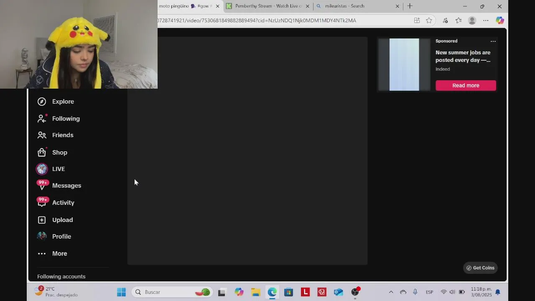The height and width of the screenshot is (301, 535).
Task: Open the sponsored ad options menu
Action: [x=493, y=41]
